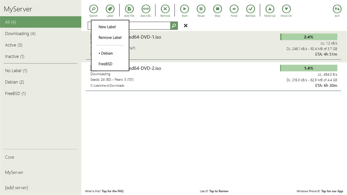Click the [add server] entry
Screen dimensions: 347x195
(x=16, y=188)
